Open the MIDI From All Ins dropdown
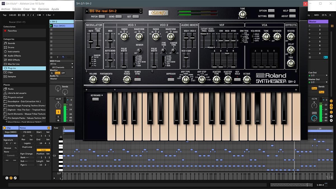336x189 pixels. 62,64
